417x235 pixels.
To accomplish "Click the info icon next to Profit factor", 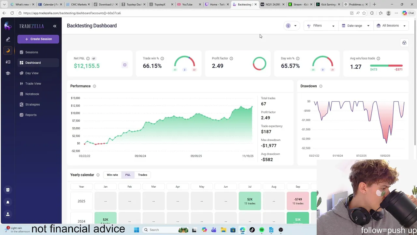I will (x=231, y=58).
